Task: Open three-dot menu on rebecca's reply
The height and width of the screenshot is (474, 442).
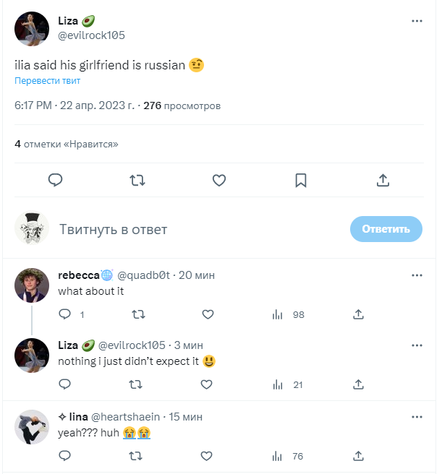Action: [417, 275]
